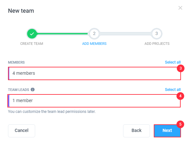
Task: Click the red badge numbered 4
Action: (x=180, y=96)
